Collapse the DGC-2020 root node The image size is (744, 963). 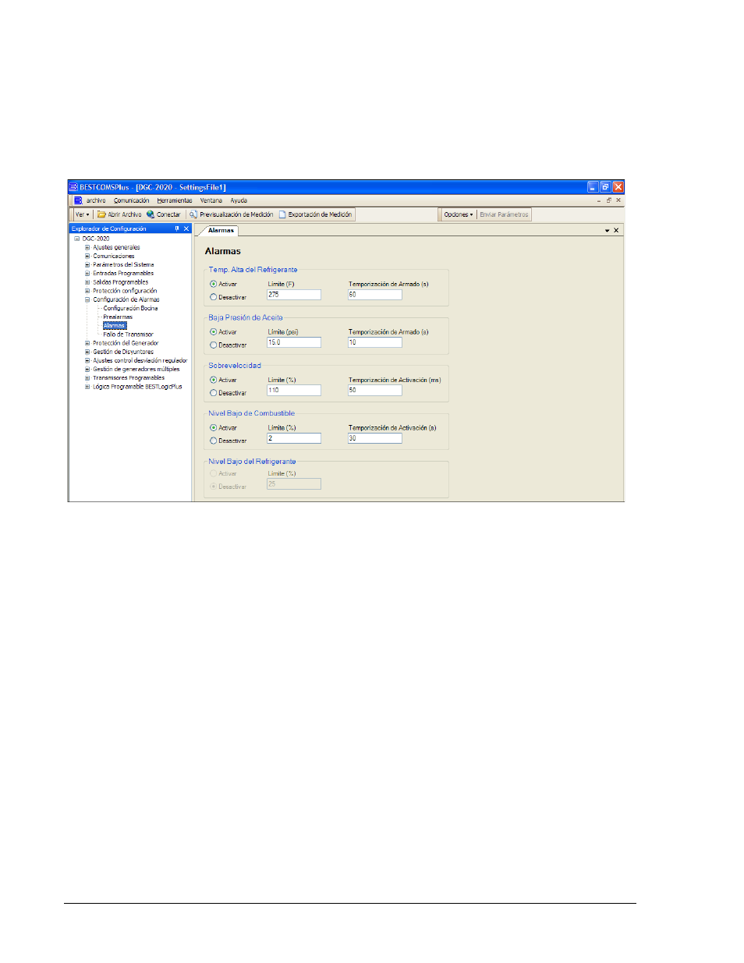77,239
